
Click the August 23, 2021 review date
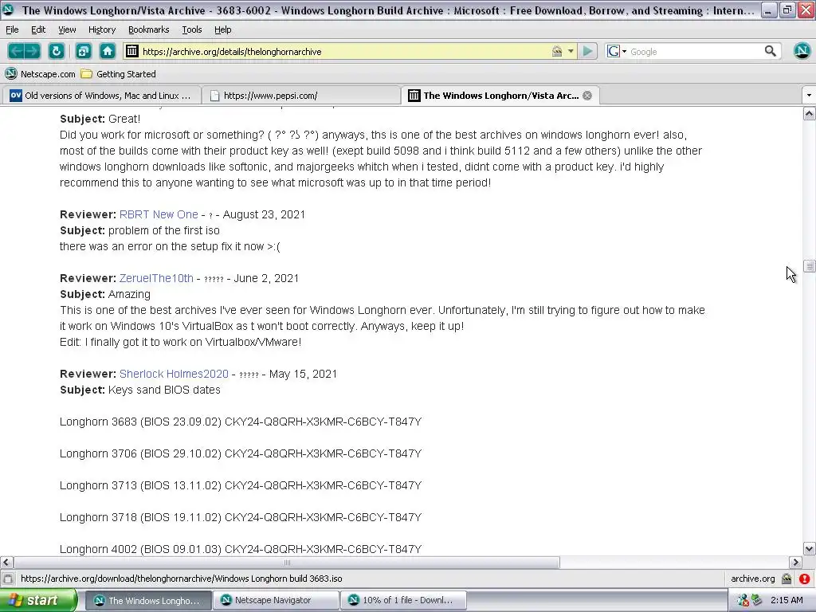point(264,214)
